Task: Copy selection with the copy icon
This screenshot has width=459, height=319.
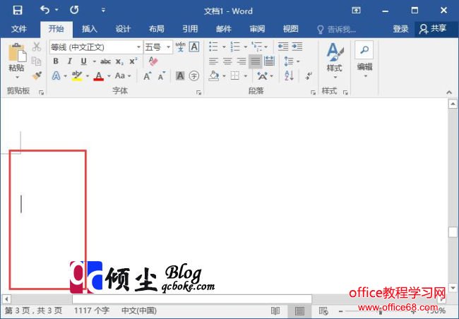Action: pyautogui.click(x=36, y=61)
